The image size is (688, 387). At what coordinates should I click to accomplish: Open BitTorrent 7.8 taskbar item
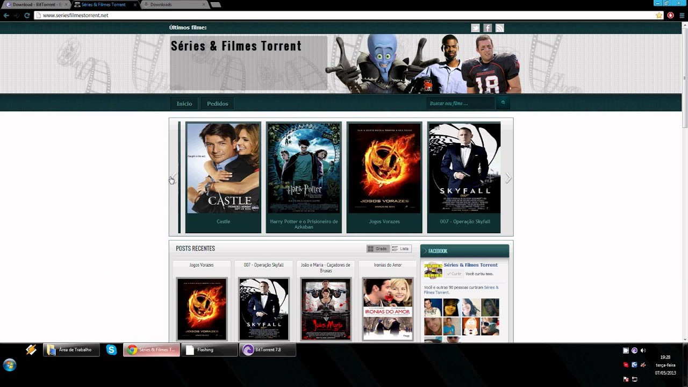268,350
